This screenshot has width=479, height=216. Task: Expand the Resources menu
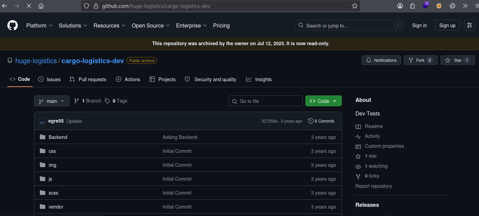pyautogui.click(x=110, y=25)
